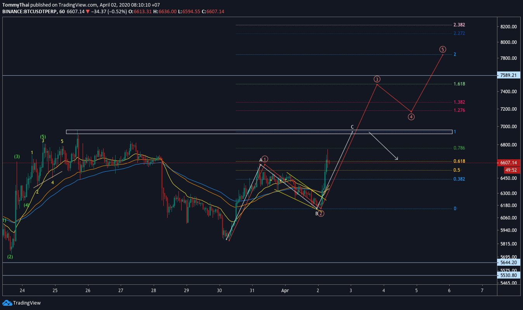Select the 0.618 Fibonacci level label
Image resolution: width=523 pixels, height=310 pixels.
(x=459, y=161)
